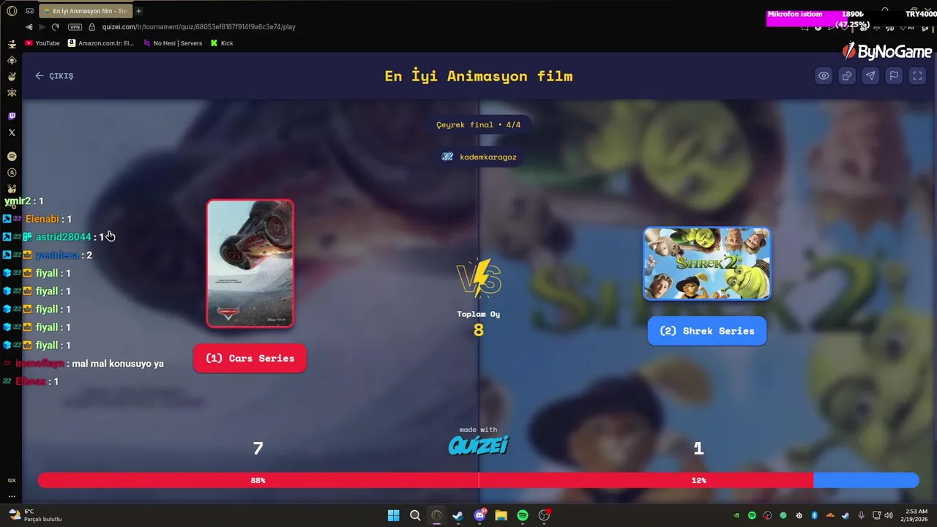Click the 'Toplam Oy' total votes label
937x527 pixels.
(x=479, y=314)
